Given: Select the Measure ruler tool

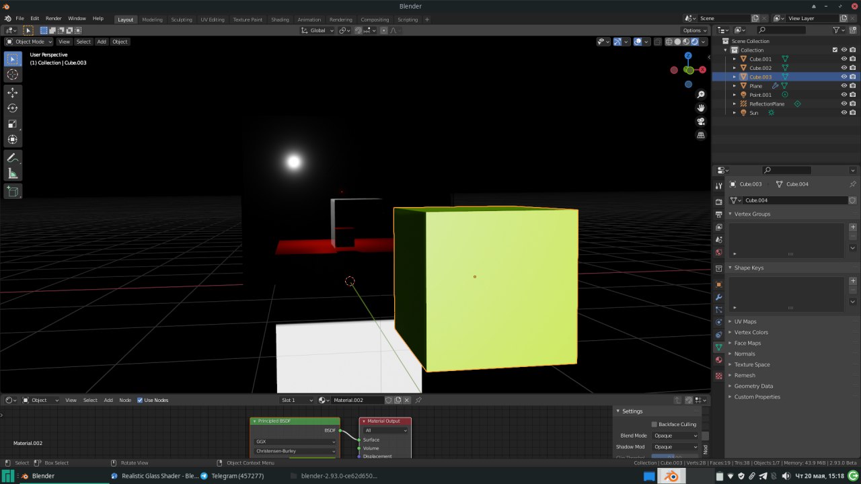Looking at the screenshot, I should 13,174.
